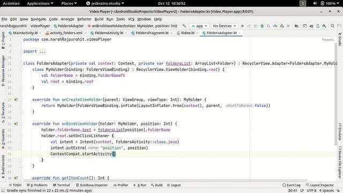Viewport: 343px width, 193px height.
Task: Click the Activities overview button
Action: [11, 3]
